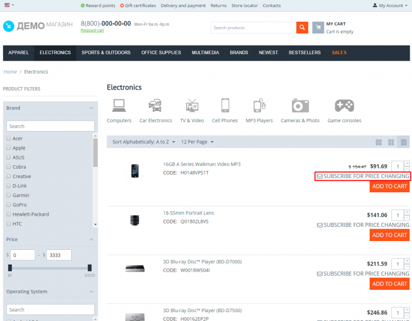Add Blu-ray Player BD-D7000 to cart

coord(390,284)
